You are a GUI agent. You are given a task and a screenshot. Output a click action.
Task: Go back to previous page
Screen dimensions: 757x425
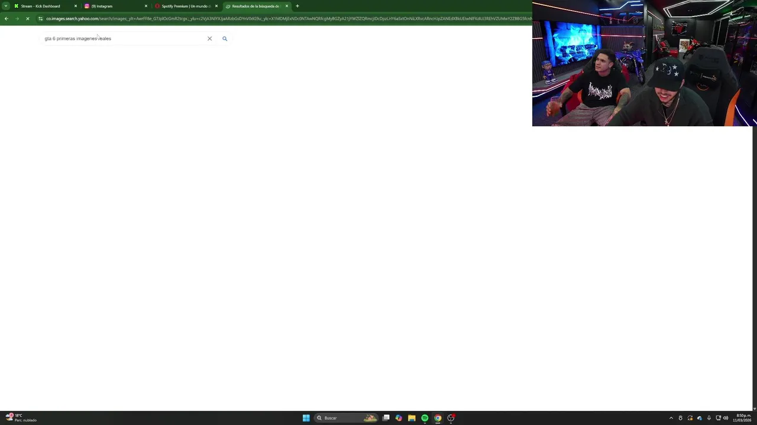tap(6, 18)
